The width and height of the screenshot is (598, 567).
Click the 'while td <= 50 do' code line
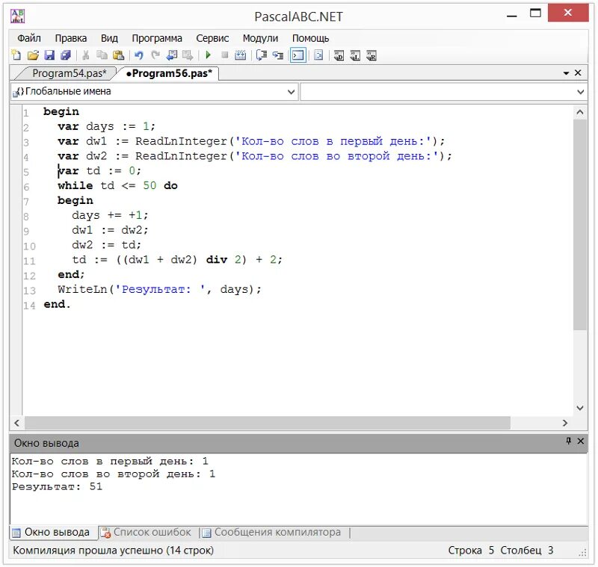pos(117,185)
